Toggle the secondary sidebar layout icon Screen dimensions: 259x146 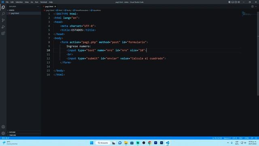pyautogui.click(x=236, y=2)
